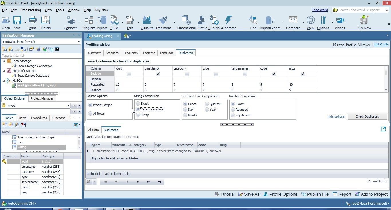Uncheck Include for msg column

303,74
